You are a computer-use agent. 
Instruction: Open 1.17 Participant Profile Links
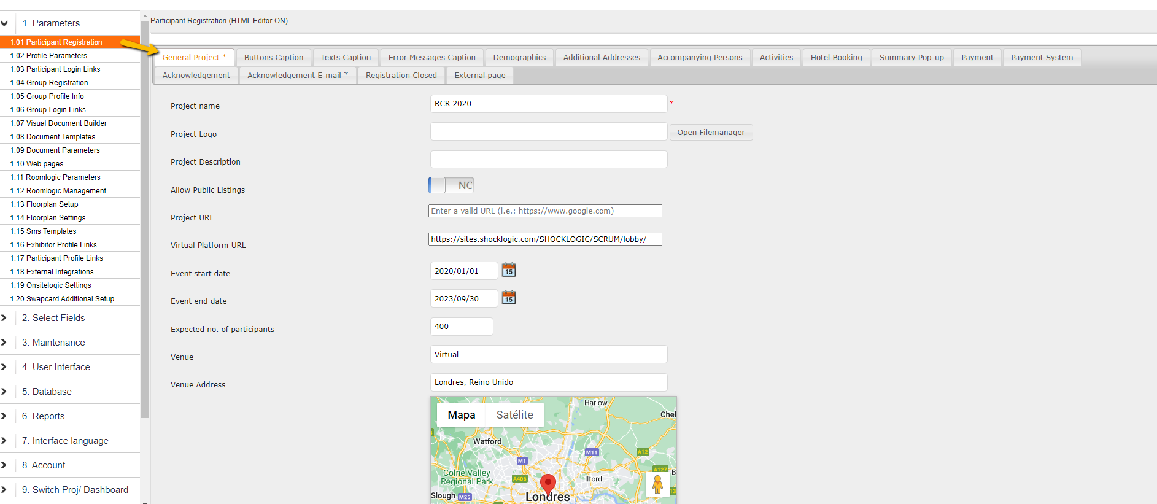[x=70, y=258]
